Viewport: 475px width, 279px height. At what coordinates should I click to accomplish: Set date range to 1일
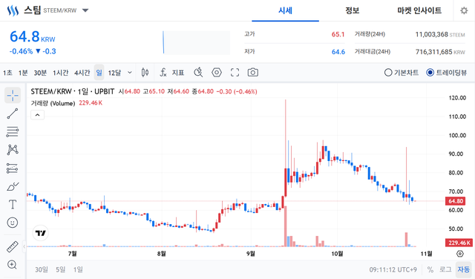(x=78, y=269)
